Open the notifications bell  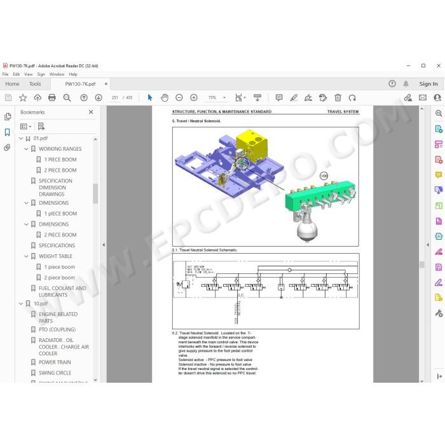pos(406,84)
